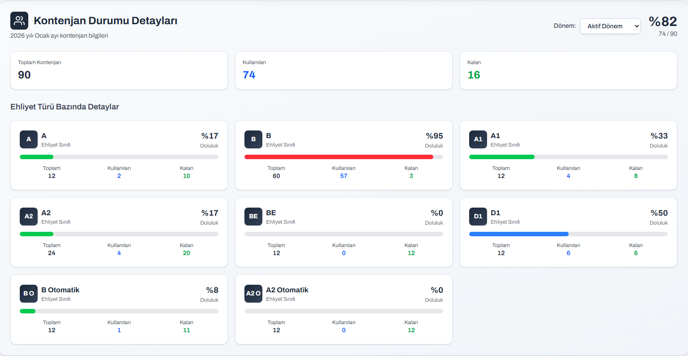Viewport: 688px width, 356px height.
Task: Click the Kullanılan summary card showing 74
Action: pyautogui.click(x=344, y=70)
